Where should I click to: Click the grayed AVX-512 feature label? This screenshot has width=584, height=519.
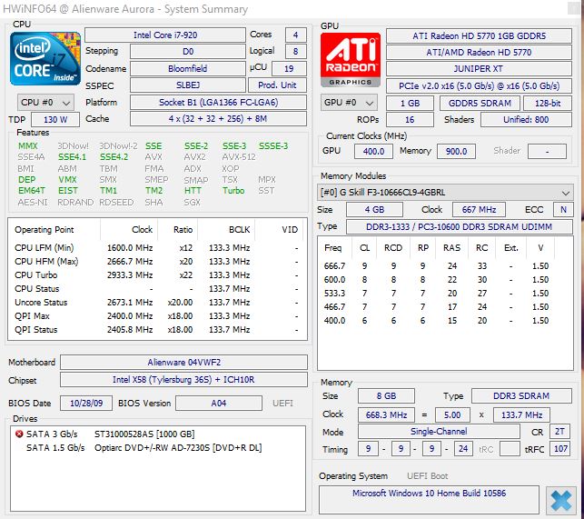[x=239, y=157]
